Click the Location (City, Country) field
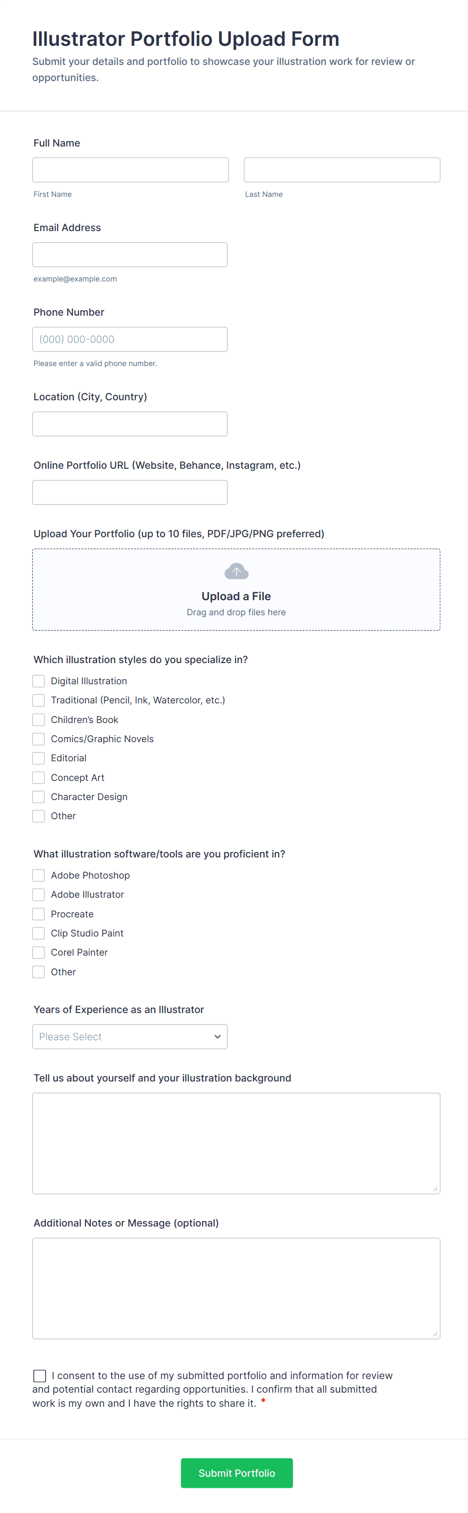Viewport: 468px width, 1513px height. click(130, 423)
